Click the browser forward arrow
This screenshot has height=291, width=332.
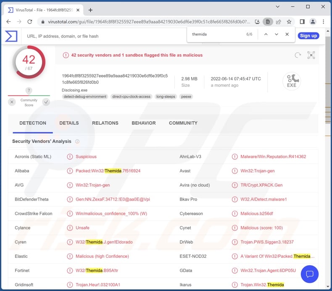tap(19, 21)
